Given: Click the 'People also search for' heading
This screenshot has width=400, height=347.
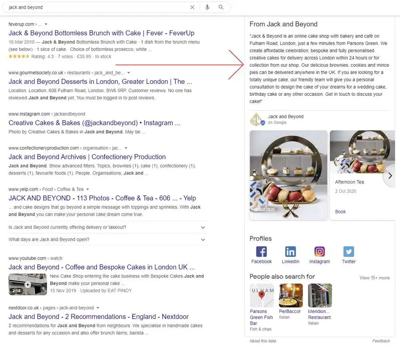Looking at the screenshot, I should 282,276.
